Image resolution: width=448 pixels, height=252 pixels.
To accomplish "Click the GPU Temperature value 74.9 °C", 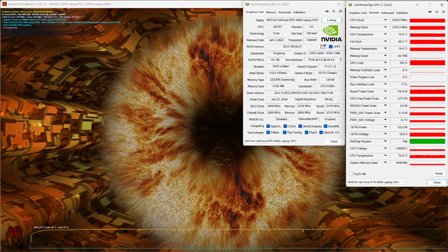I will pyautogui.click(x=399, y=34).
